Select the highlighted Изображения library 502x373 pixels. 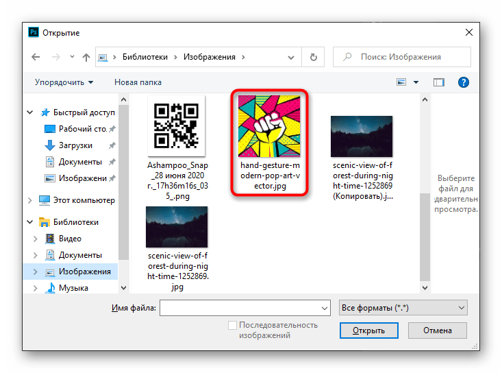tap(84, 272)
